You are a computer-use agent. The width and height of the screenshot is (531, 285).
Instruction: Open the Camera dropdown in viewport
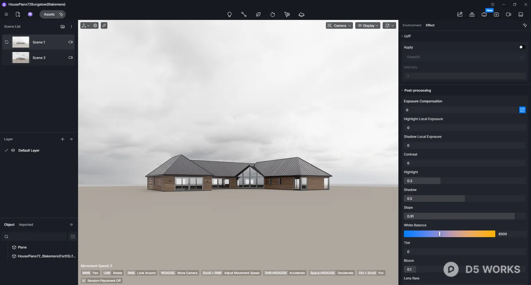click(x=339, y=25)
